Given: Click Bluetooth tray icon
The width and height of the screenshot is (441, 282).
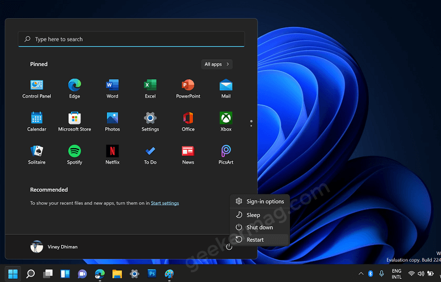Looking at the screenshot, I should coord(370,274).
